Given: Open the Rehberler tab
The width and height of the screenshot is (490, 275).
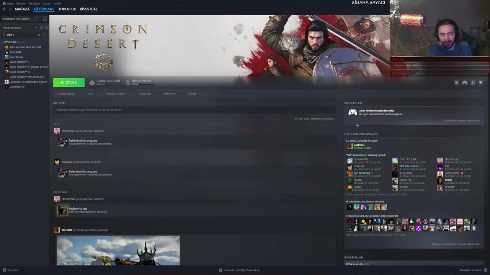Looking at the screenshot, I should pos(170,94).
